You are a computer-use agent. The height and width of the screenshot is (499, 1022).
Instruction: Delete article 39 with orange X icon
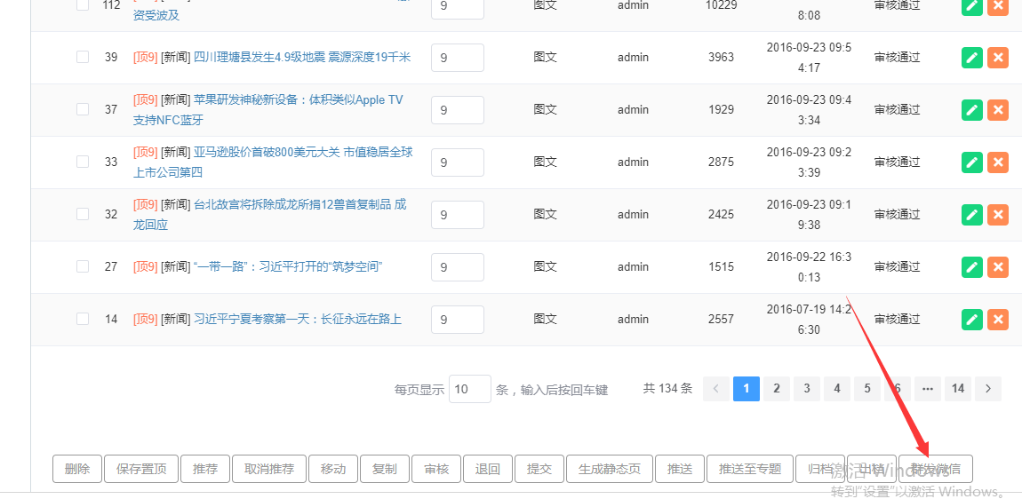[998, 58]
